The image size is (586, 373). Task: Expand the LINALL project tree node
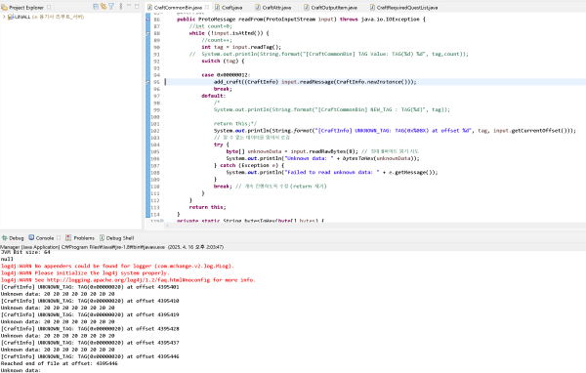coord(4,17)
